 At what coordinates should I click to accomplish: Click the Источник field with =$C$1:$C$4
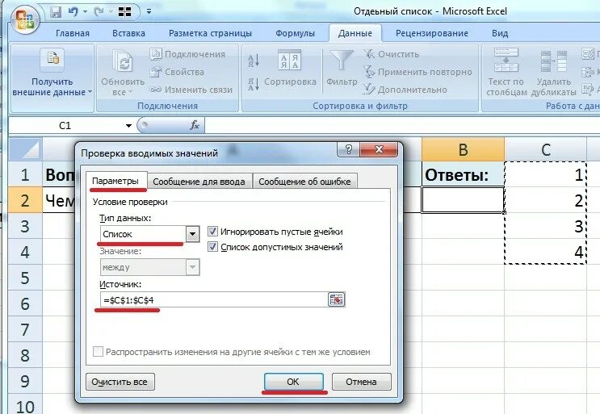213,299
